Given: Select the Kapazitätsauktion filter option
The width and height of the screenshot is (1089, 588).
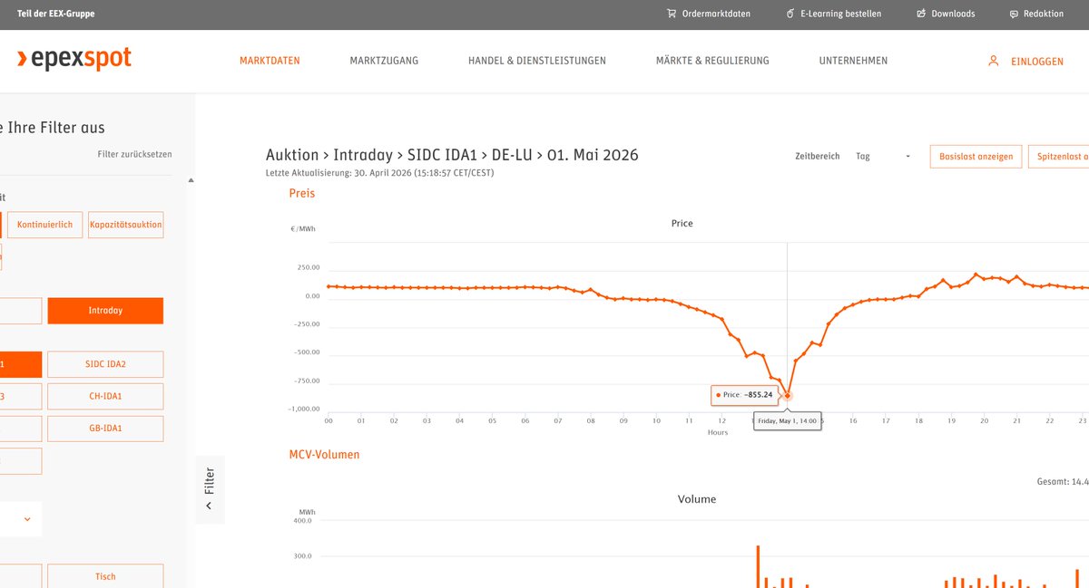Looking at the screenshot, I should click(x=126, y=225).
